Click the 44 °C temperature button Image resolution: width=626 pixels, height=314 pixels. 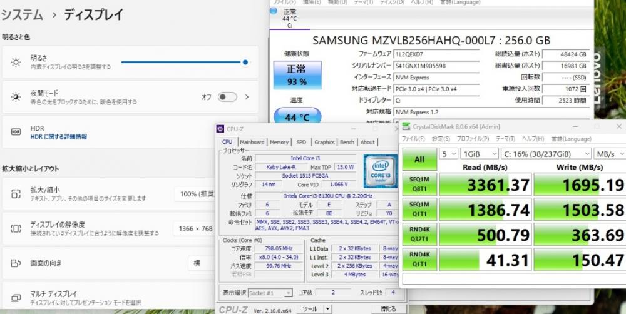(x=297, y=116)
